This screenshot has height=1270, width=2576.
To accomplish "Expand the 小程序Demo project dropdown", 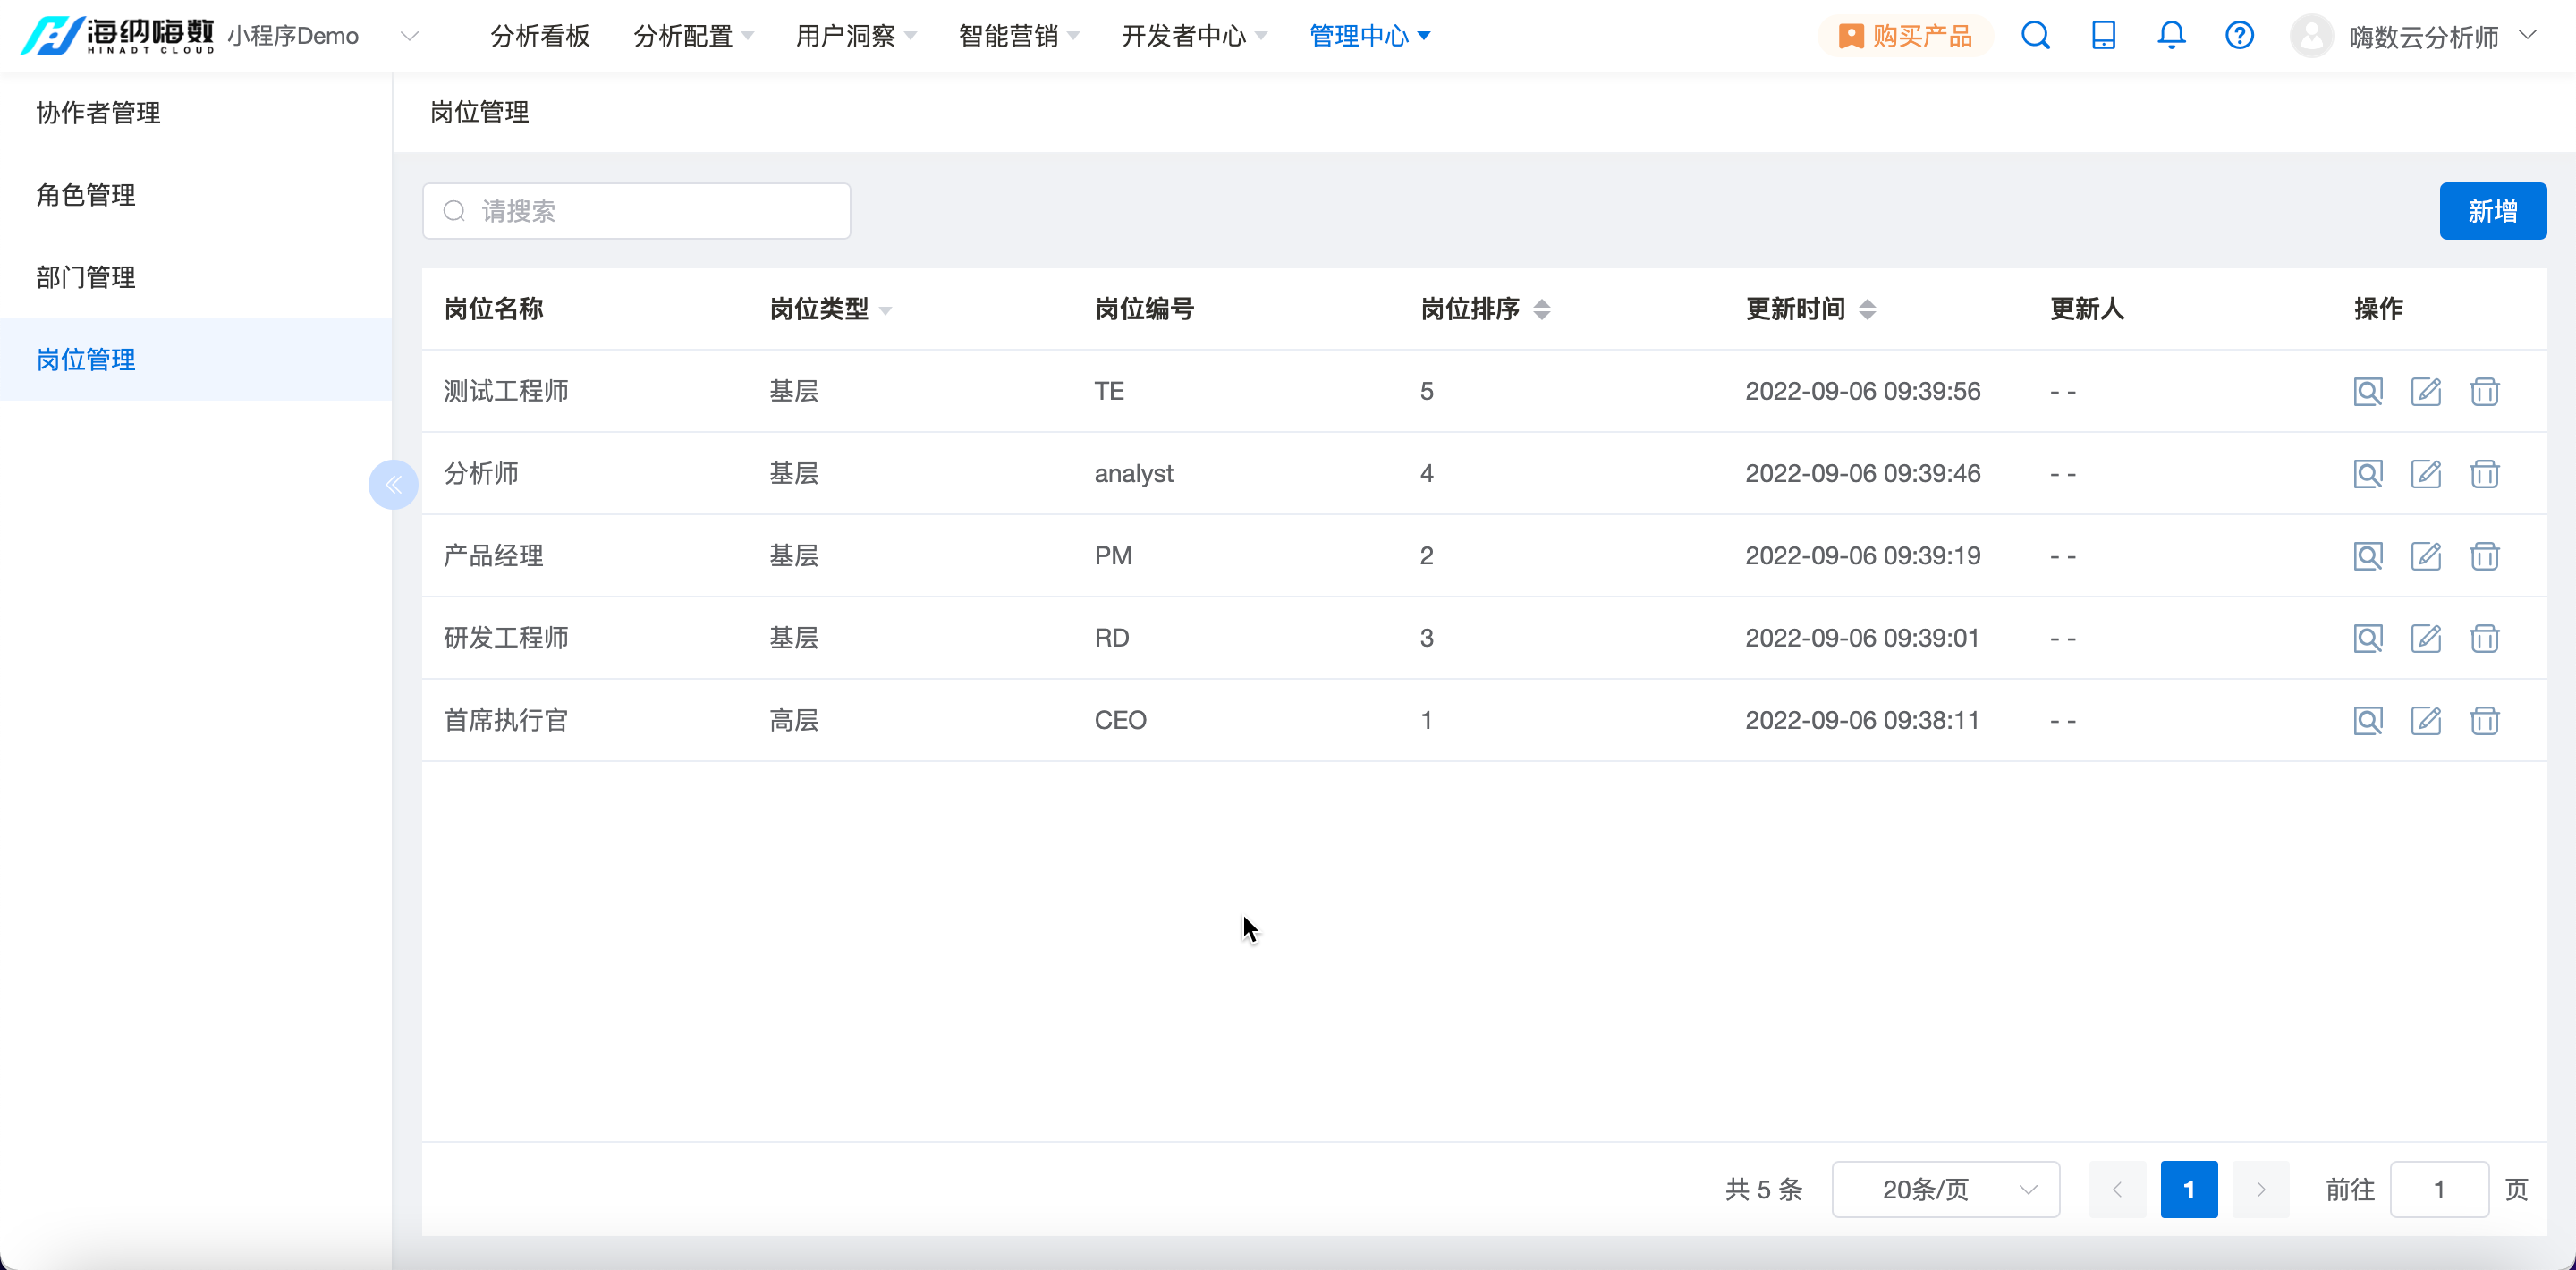I will click(323, 36).
